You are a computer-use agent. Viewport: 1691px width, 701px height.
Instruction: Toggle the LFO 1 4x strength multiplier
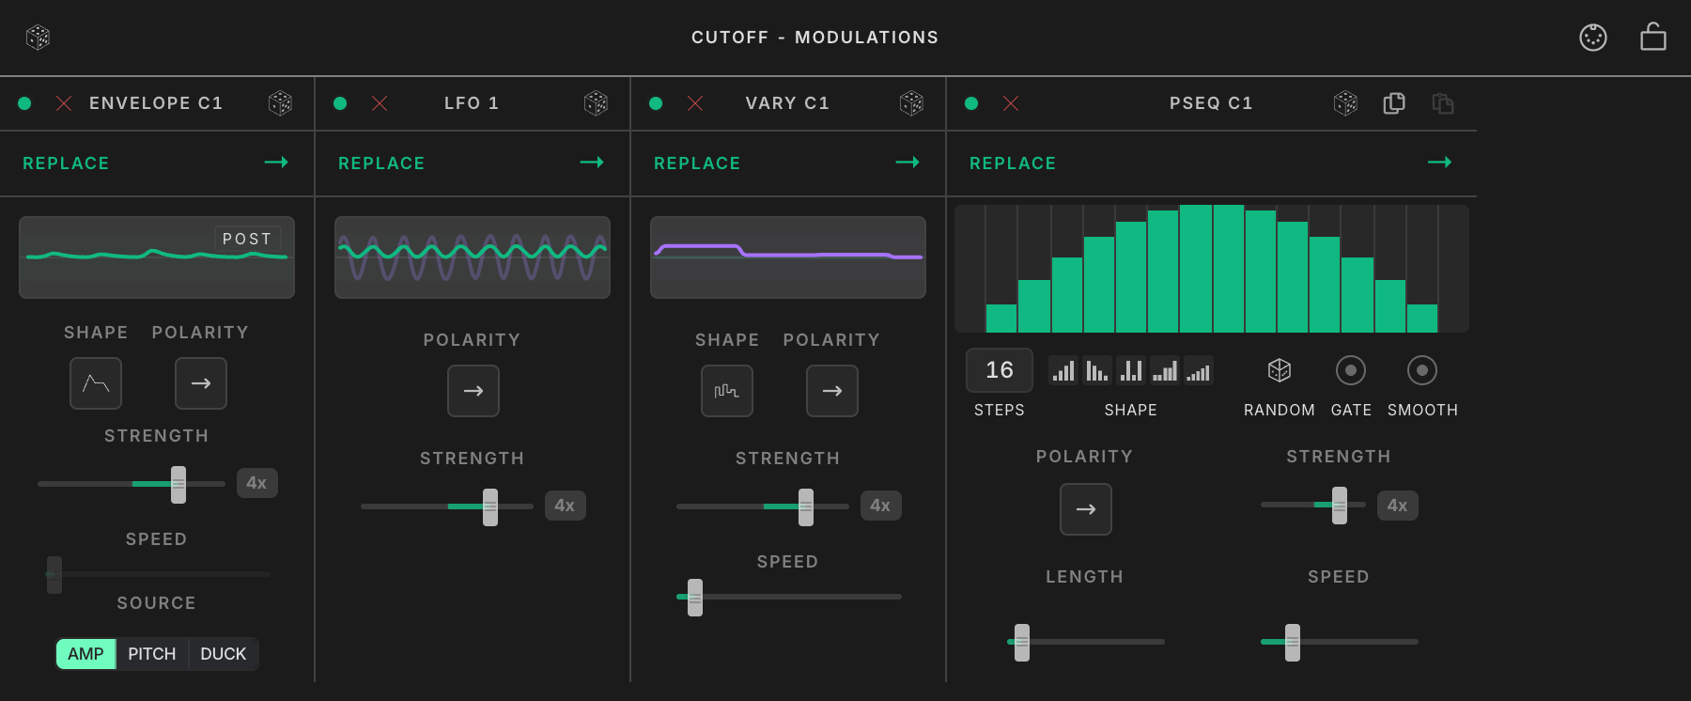tap(566, 506)
